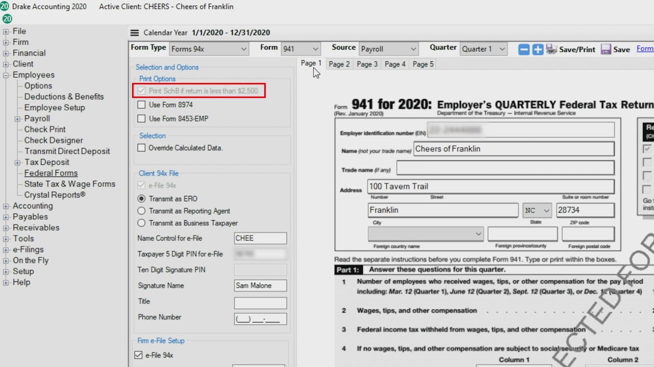The height and width of the screenshot is (367, 654).
Task: Collapse the Employees tree node
Action: [6, 75]
